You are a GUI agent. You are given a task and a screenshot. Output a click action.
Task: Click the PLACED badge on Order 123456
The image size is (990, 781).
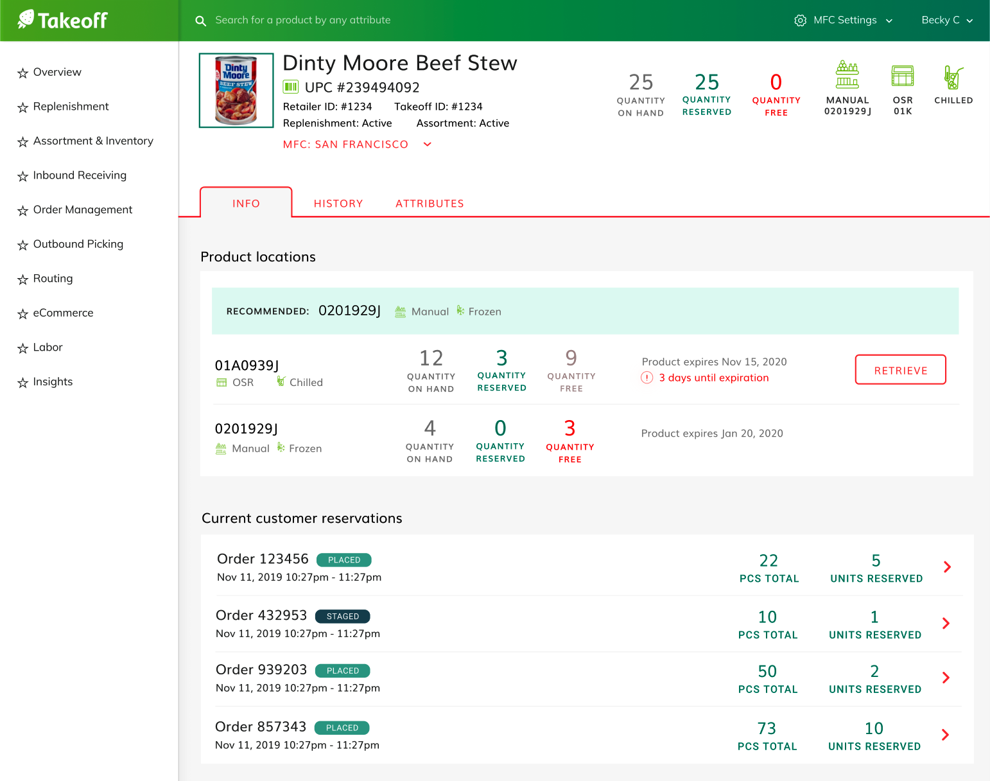(344, 560)
